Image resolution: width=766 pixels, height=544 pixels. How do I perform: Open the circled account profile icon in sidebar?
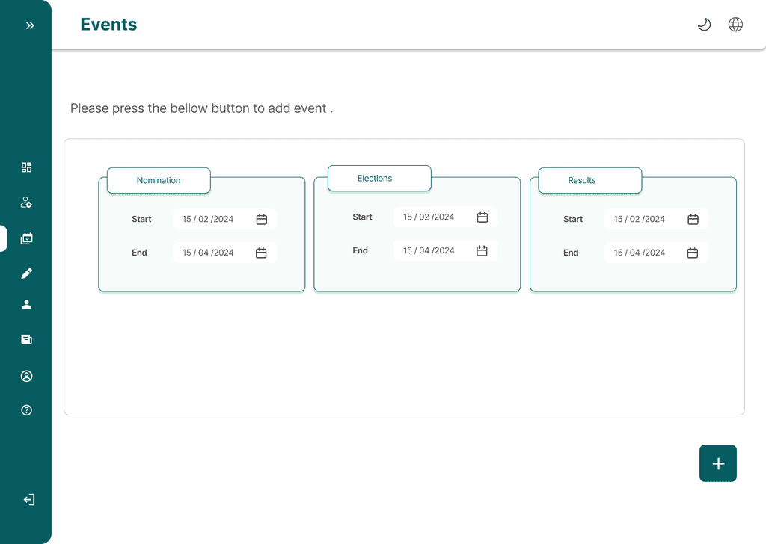coord(27,376)
